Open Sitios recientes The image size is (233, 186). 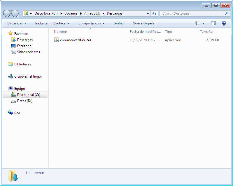click(29, 52)
